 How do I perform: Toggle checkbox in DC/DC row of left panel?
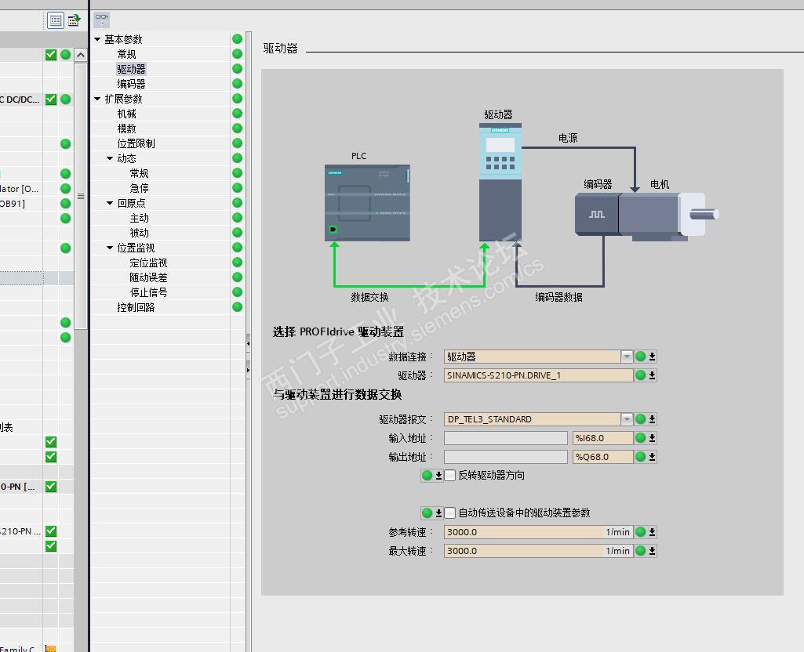(51, 100)
